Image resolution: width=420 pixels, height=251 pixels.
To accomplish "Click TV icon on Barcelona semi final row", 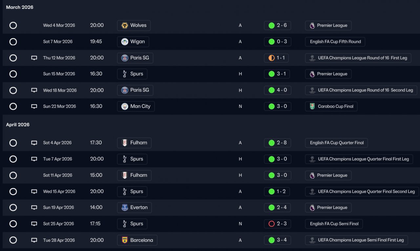I will tap(34, 240).
